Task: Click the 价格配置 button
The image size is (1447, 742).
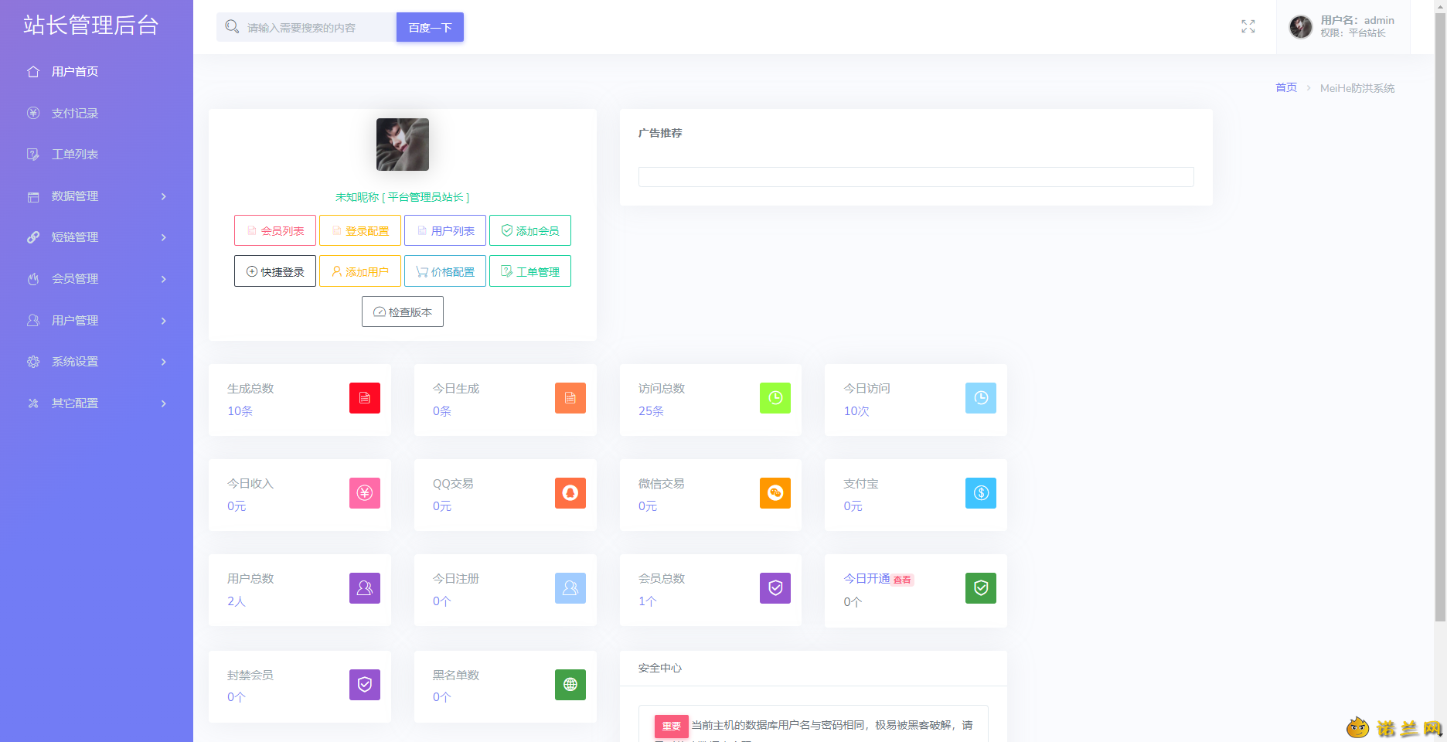Action: (445, 271)
